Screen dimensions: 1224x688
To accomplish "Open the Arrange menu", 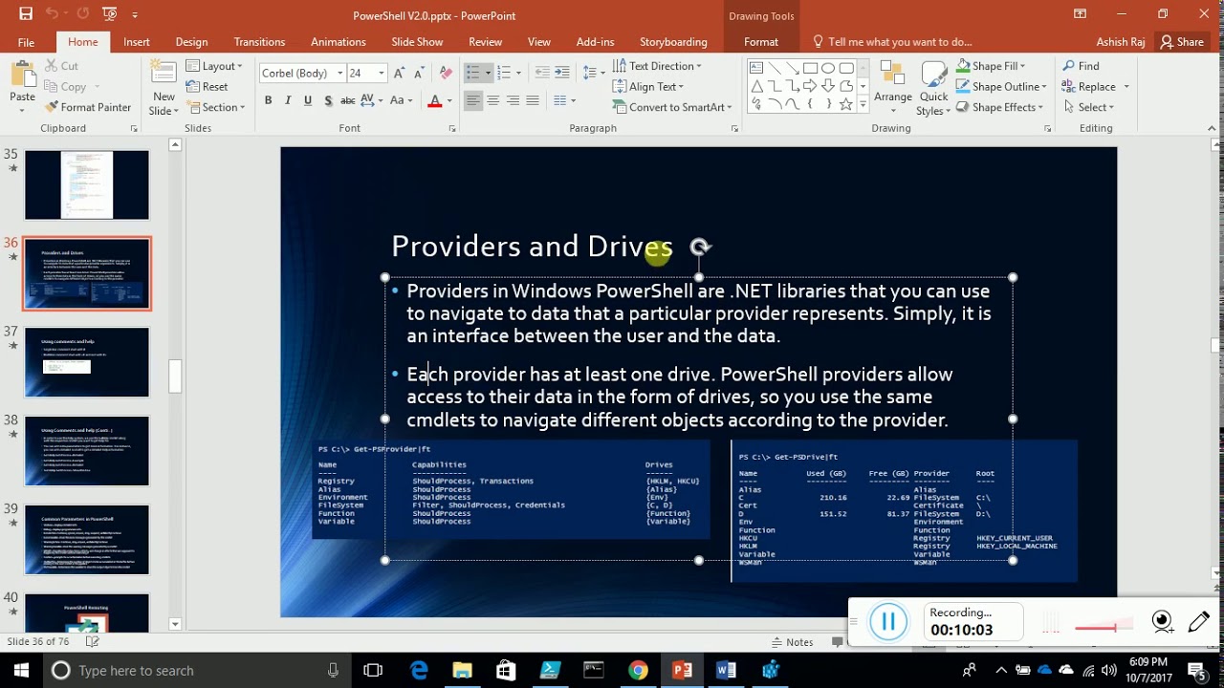I will (893, 87).
